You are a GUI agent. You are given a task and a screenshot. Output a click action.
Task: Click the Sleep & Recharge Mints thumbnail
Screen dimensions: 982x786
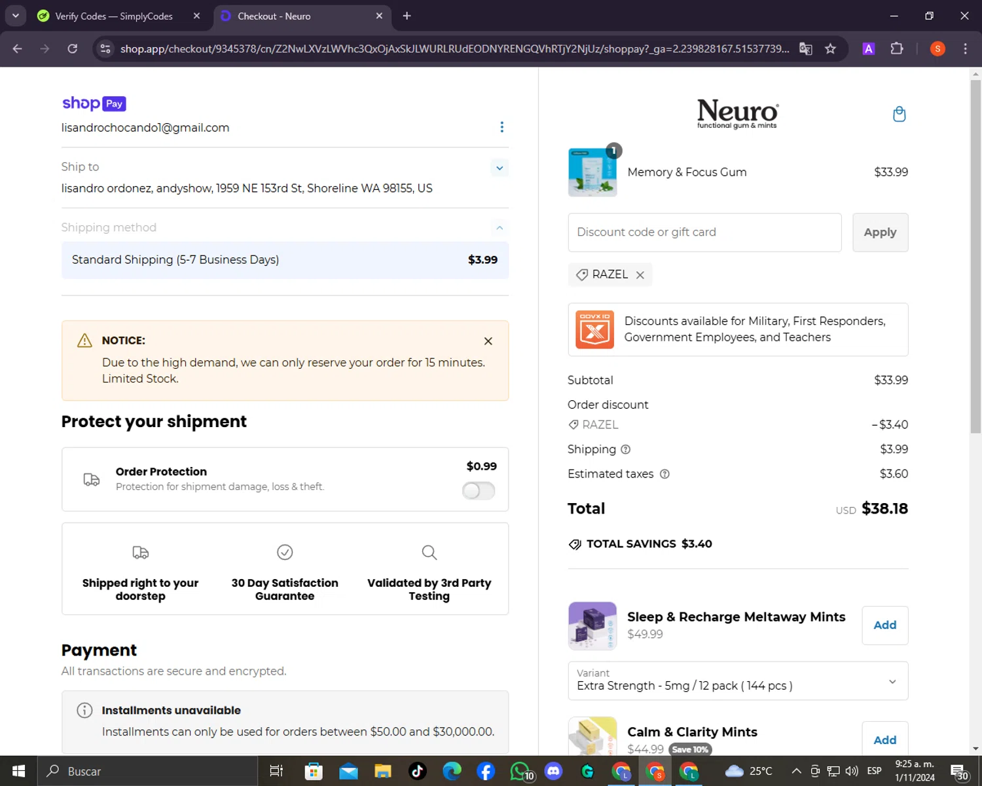592,626
